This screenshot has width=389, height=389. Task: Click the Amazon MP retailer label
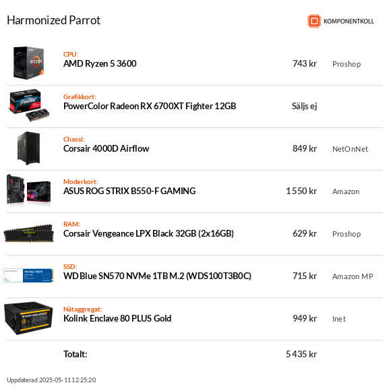click(353, 276)
